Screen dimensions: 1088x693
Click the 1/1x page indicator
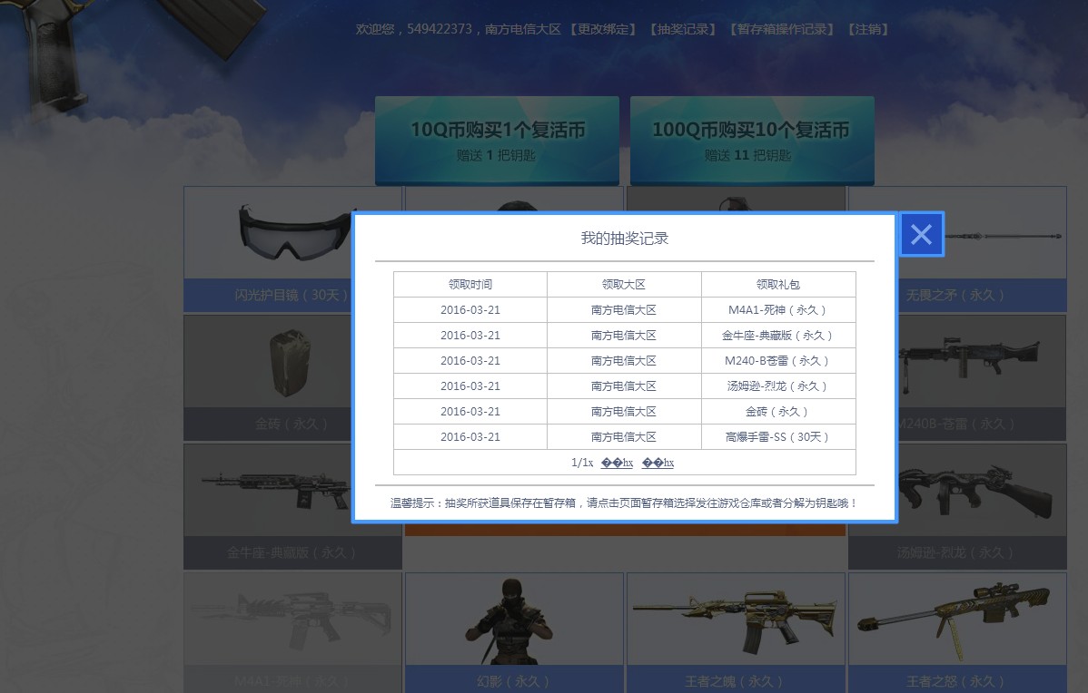click(x=582, y=463)
